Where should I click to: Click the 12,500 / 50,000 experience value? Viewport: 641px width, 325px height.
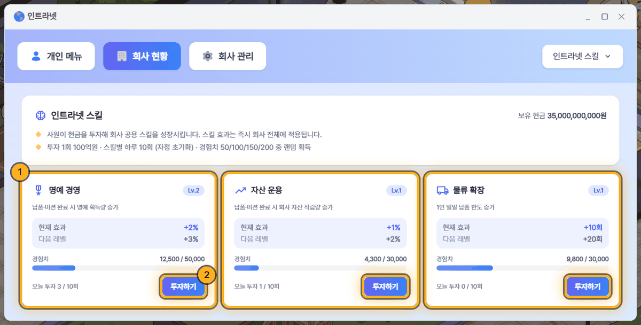click(182, 259)
